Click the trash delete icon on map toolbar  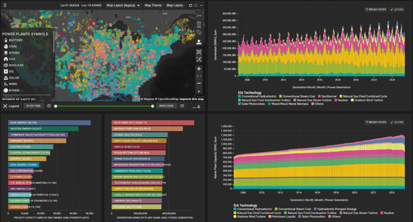199,24
